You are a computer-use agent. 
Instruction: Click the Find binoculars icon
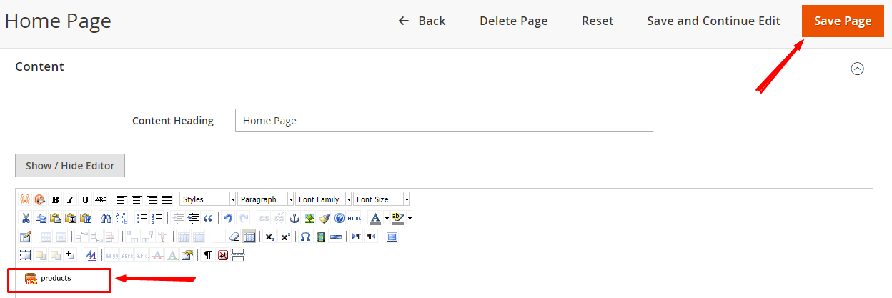coord(106,218)
